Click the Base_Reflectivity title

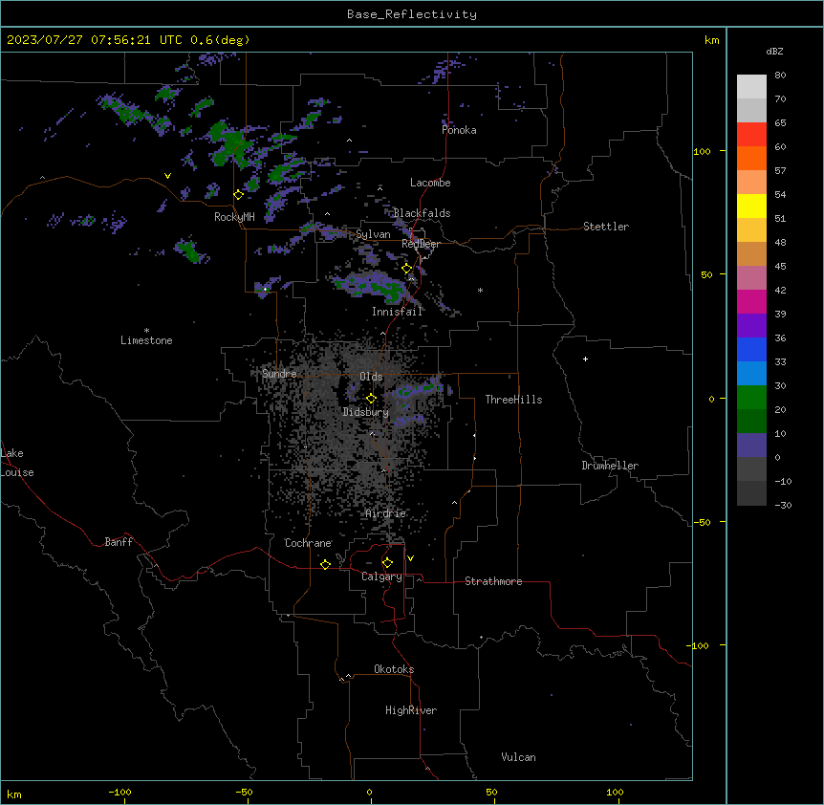click(x=412, y=14)
